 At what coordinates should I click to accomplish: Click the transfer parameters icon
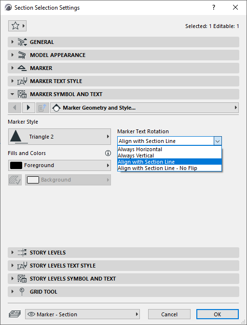pyautogui.click(x=42, y=108)
